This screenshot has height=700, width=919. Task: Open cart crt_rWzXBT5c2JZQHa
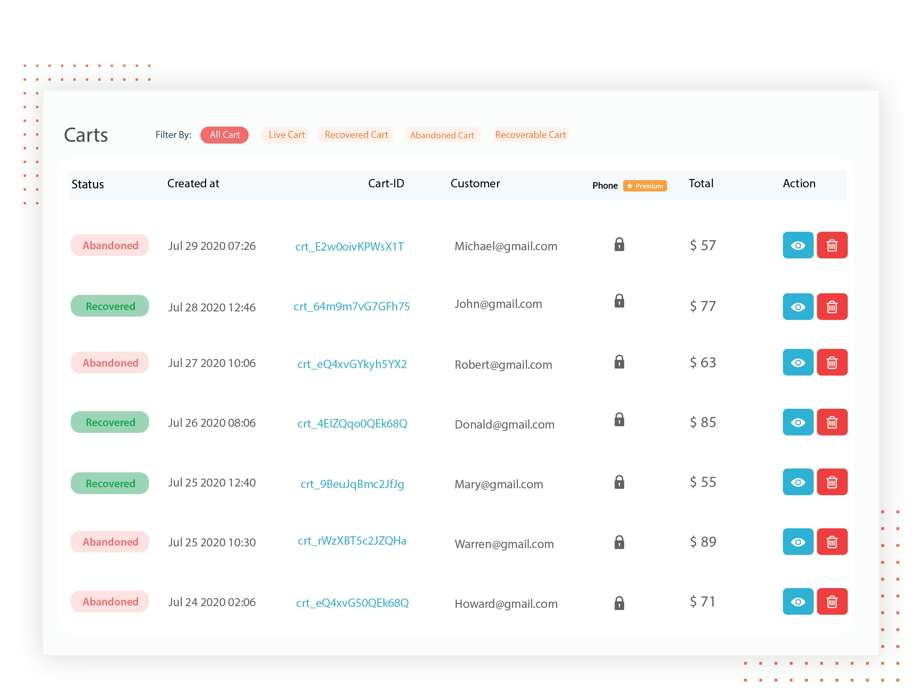pyautogui.click(x=352, y=541)
